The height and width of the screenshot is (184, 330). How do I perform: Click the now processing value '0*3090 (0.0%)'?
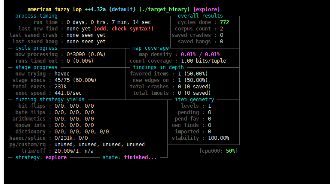(x=86, y=54)
